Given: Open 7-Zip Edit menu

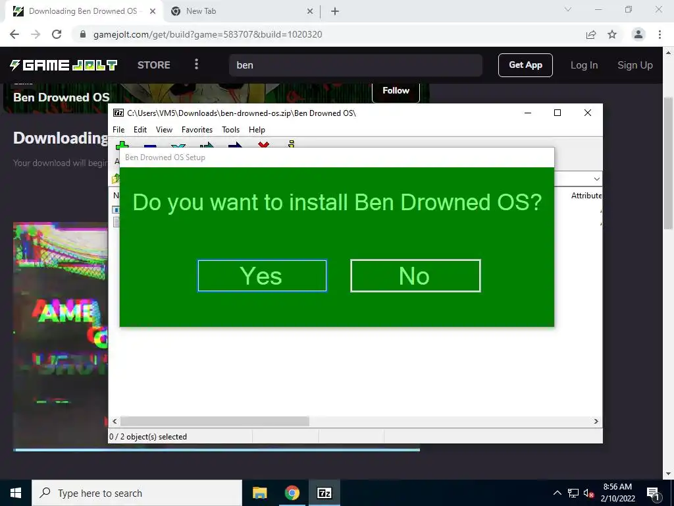Looking at the screenshot, I should [140, 130].
